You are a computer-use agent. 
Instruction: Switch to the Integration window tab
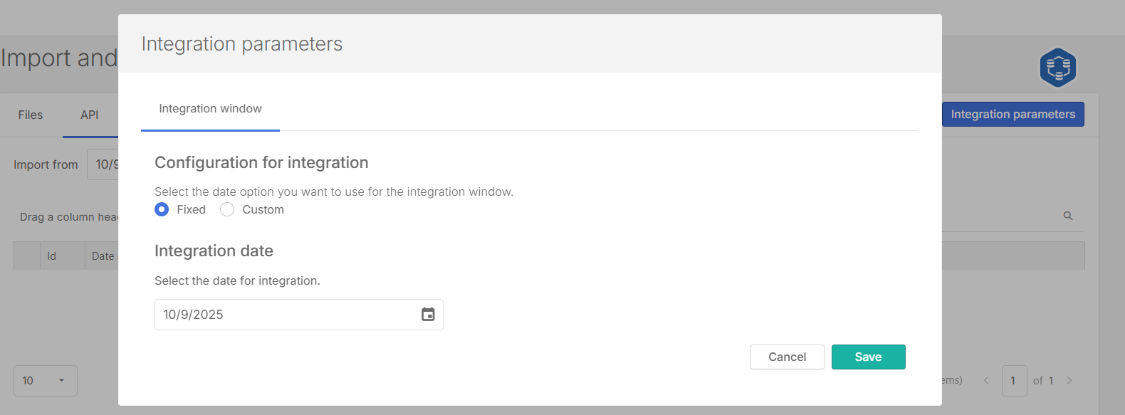point(210,109)
